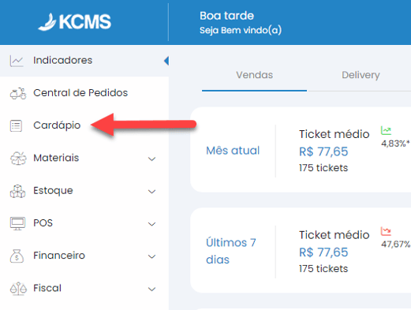
Task: Switch to the Vendas tab
Action: click(254, 75)
